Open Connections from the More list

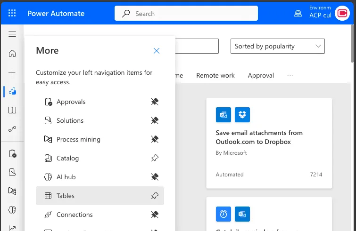pyautogui.click(x=75, y=215)
